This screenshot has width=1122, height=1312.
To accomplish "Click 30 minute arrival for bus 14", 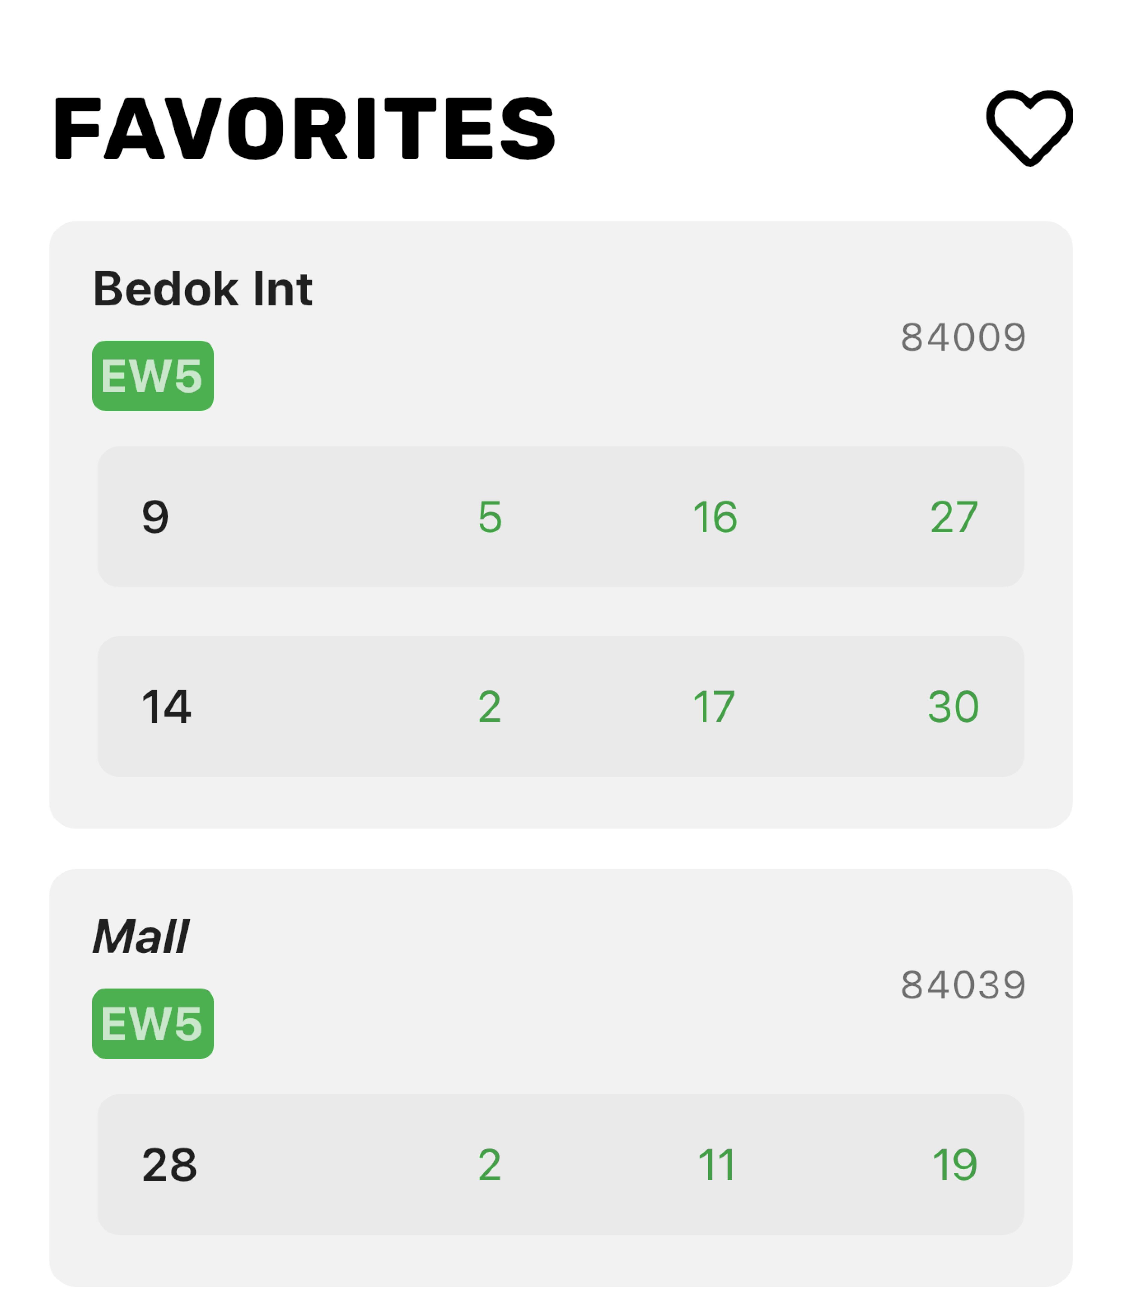I will point(953,707).
